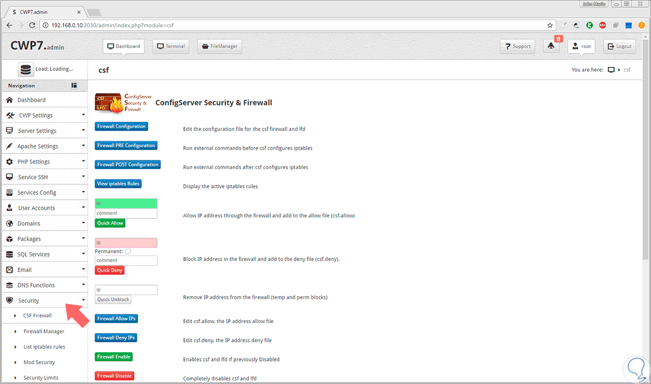Click the SQL Services database icon
651x384 pixels.
point(9,254)
